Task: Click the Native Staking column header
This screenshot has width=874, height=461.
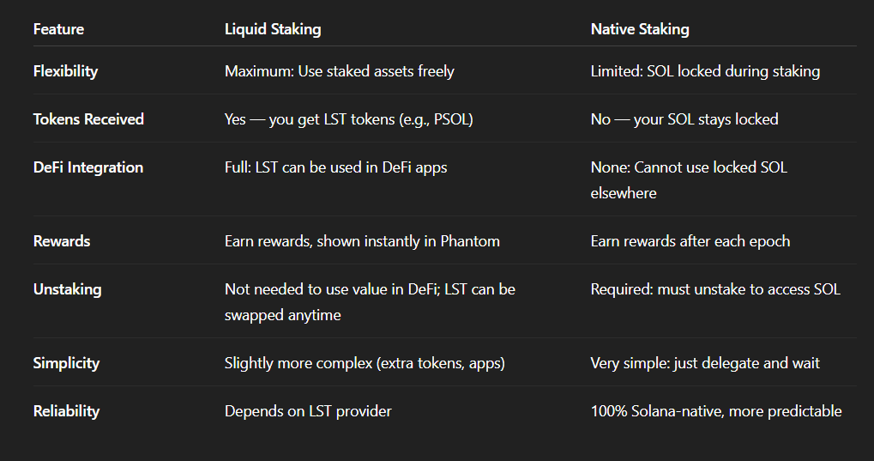Action: pyautogui.click(x=640, y=29)
